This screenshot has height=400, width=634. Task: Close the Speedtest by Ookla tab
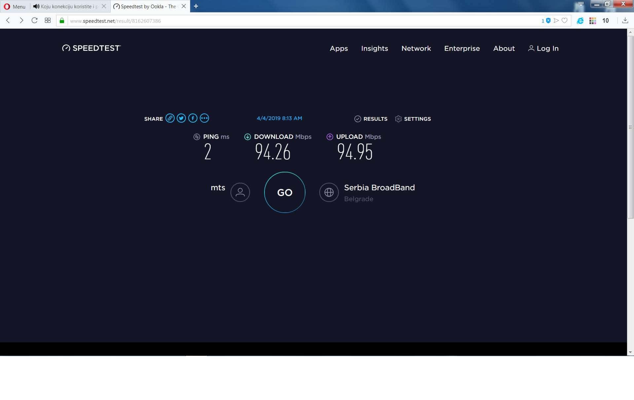(184, 6)
